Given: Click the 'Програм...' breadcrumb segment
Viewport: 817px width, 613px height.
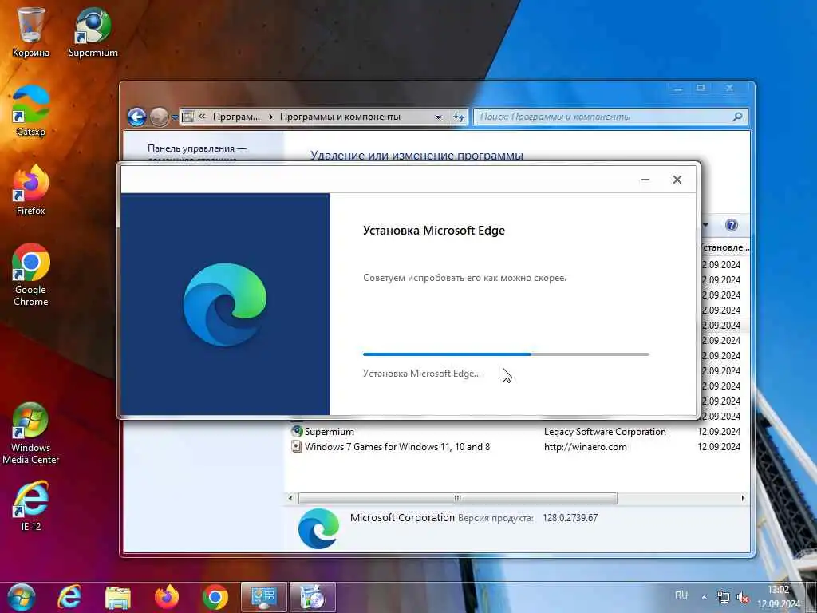Looking at the screenshot, I should click(236, 117).
